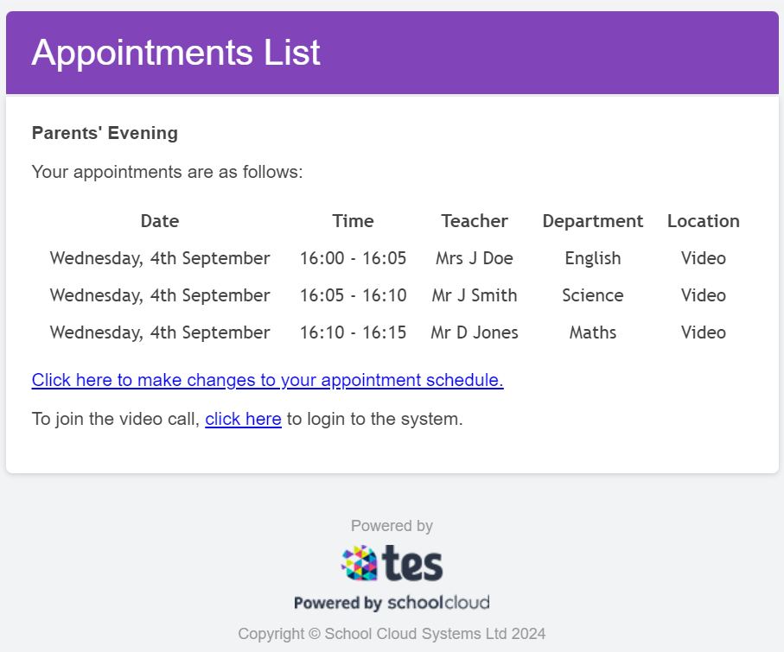The width and height of the screenshot is (784, 652).
Task: Click the Mr D Jones teacher cell
Action: tap(475, 332)
